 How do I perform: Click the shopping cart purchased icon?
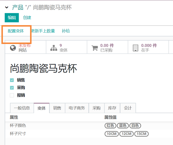[x=95, y=48]
